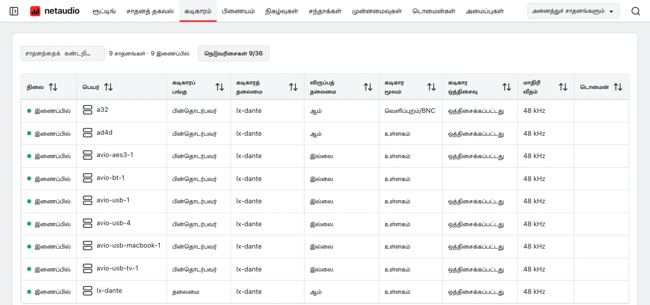The image size is (650, 305).
Task: Switch to the ரூட்டிங் tab
Action: point(104,11)
